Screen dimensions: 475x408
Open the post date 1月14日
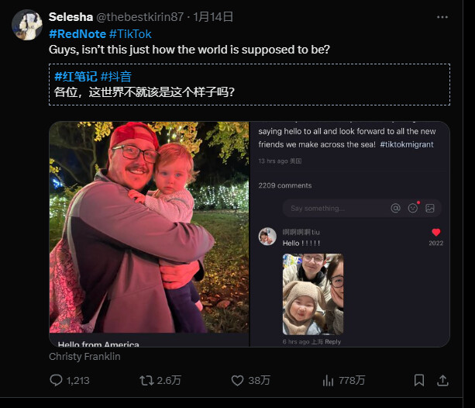coord(213,17)
